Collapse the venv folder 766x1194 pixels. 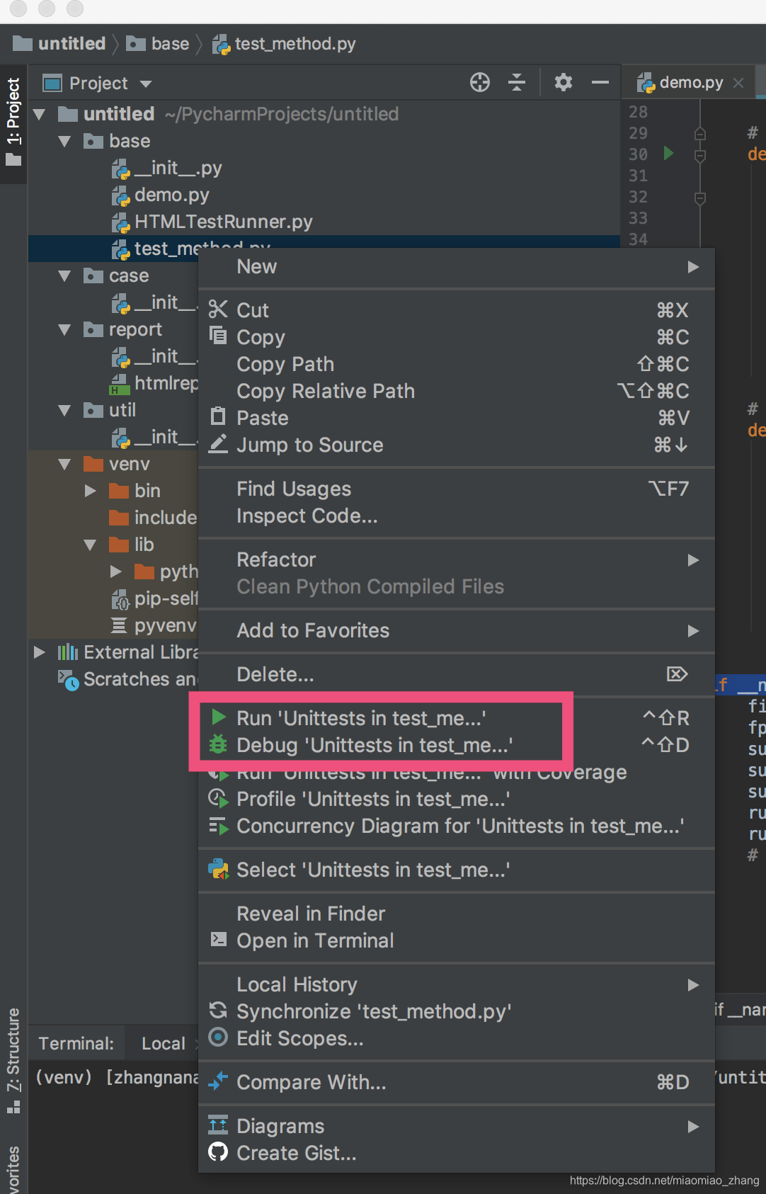(x=64, y=464)
